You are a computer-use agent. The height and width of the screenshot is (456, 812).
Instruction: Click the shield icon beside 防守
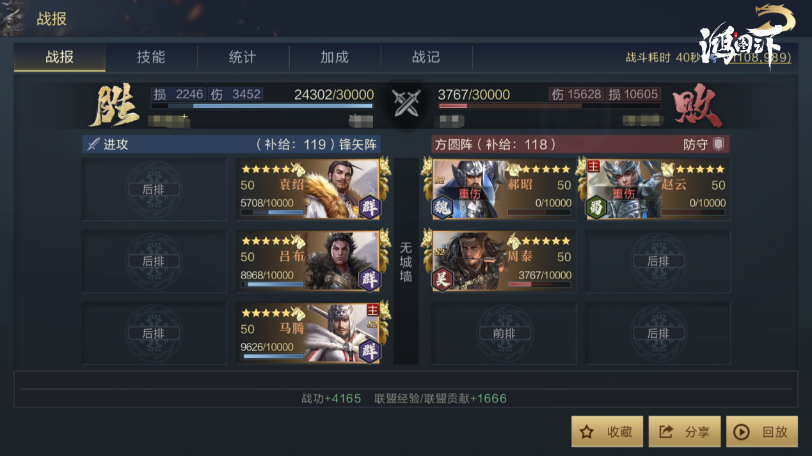718,144
